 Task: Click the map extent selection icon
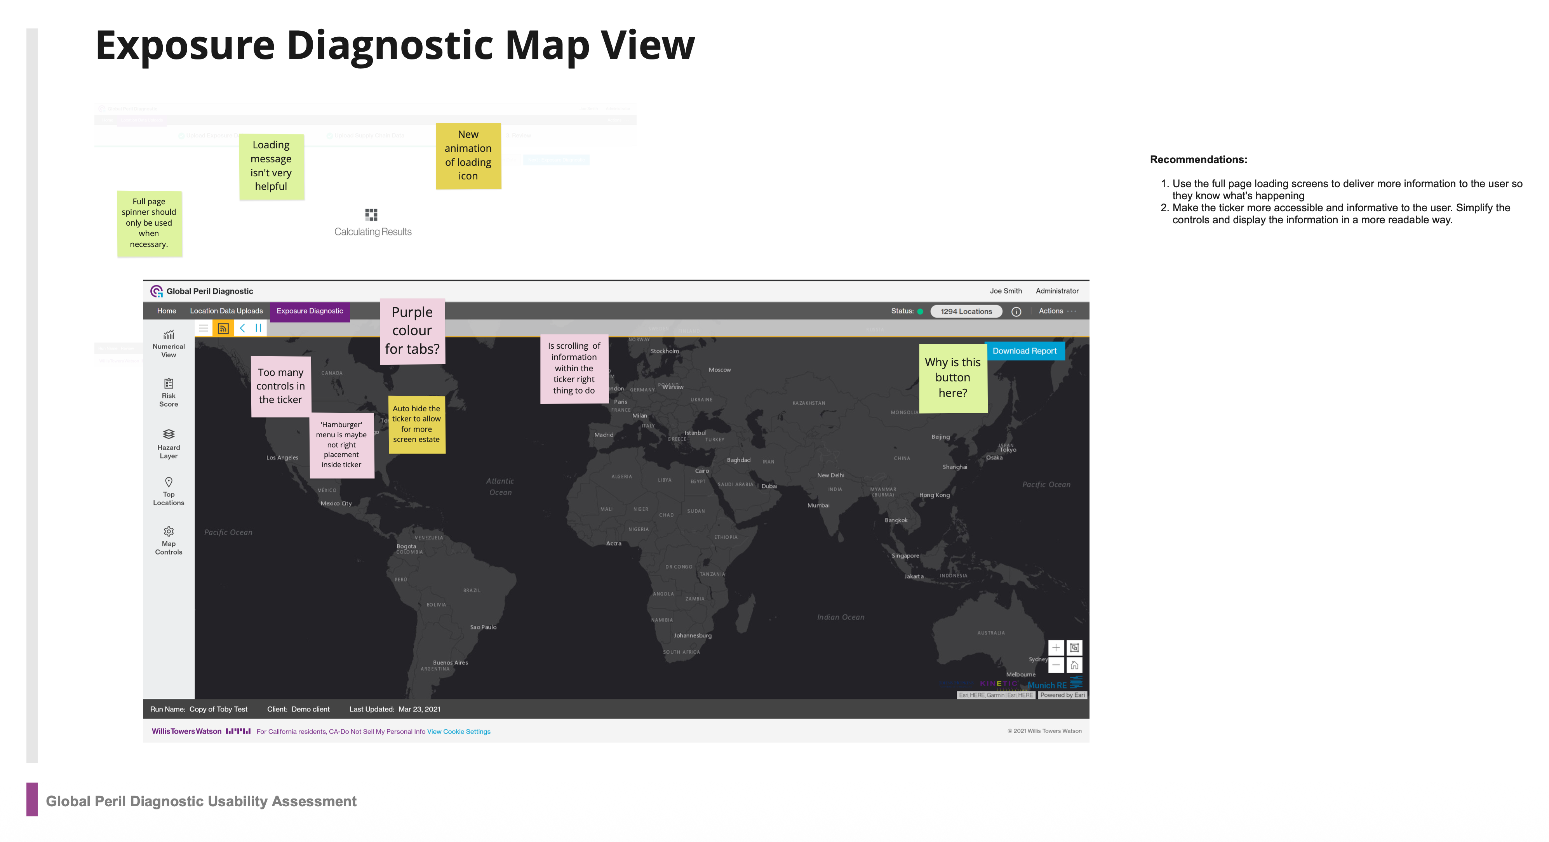point(1074,648)
